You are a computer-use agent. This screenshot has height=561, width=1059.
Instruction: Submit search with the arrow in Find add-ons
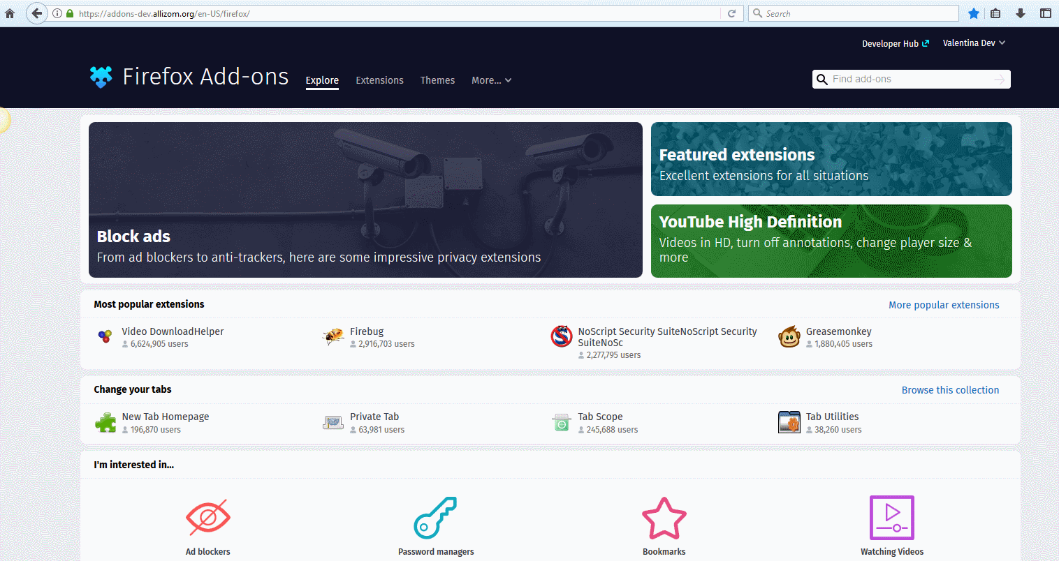pyautogui.click(x=1000, y=80)
